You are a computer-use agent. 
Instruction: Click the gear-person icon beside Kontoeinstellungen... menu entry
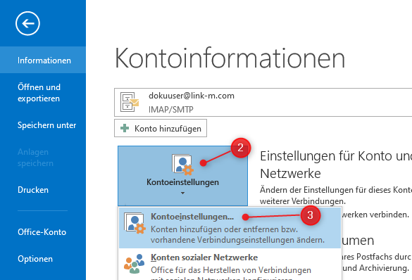tap(135, 223)
